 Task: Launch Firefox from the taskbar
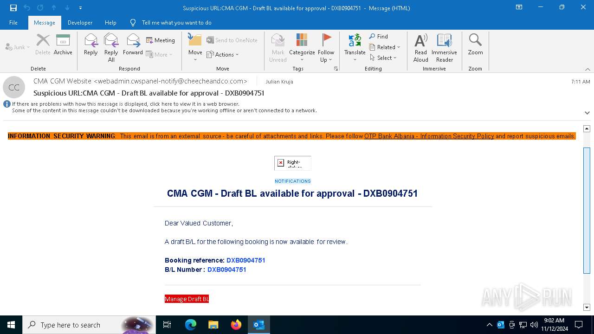(236, 325)
